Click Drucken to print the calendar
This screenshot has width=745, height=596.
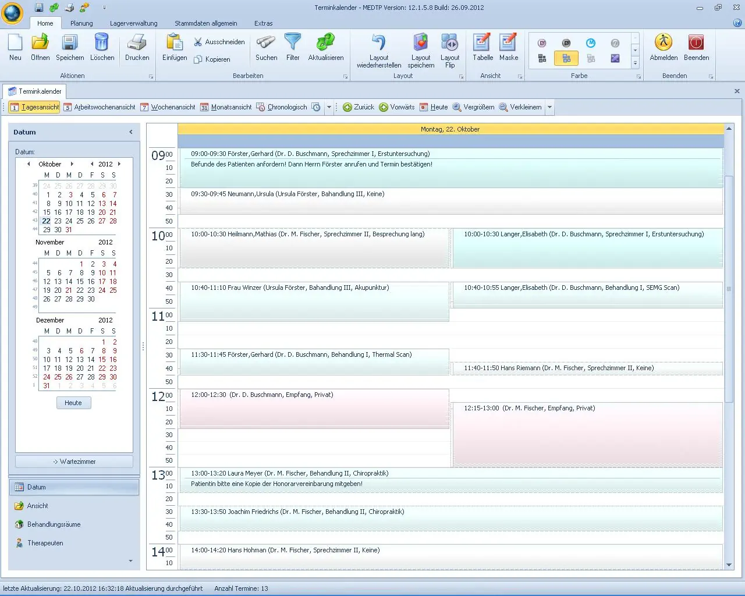coord(137,49)
